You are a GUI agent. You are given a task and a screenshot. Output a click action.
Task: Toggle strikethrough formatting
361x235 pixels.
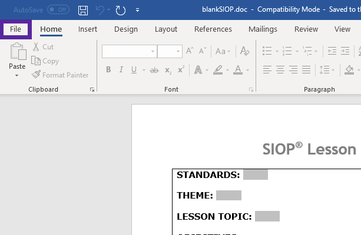click(154, 70)
